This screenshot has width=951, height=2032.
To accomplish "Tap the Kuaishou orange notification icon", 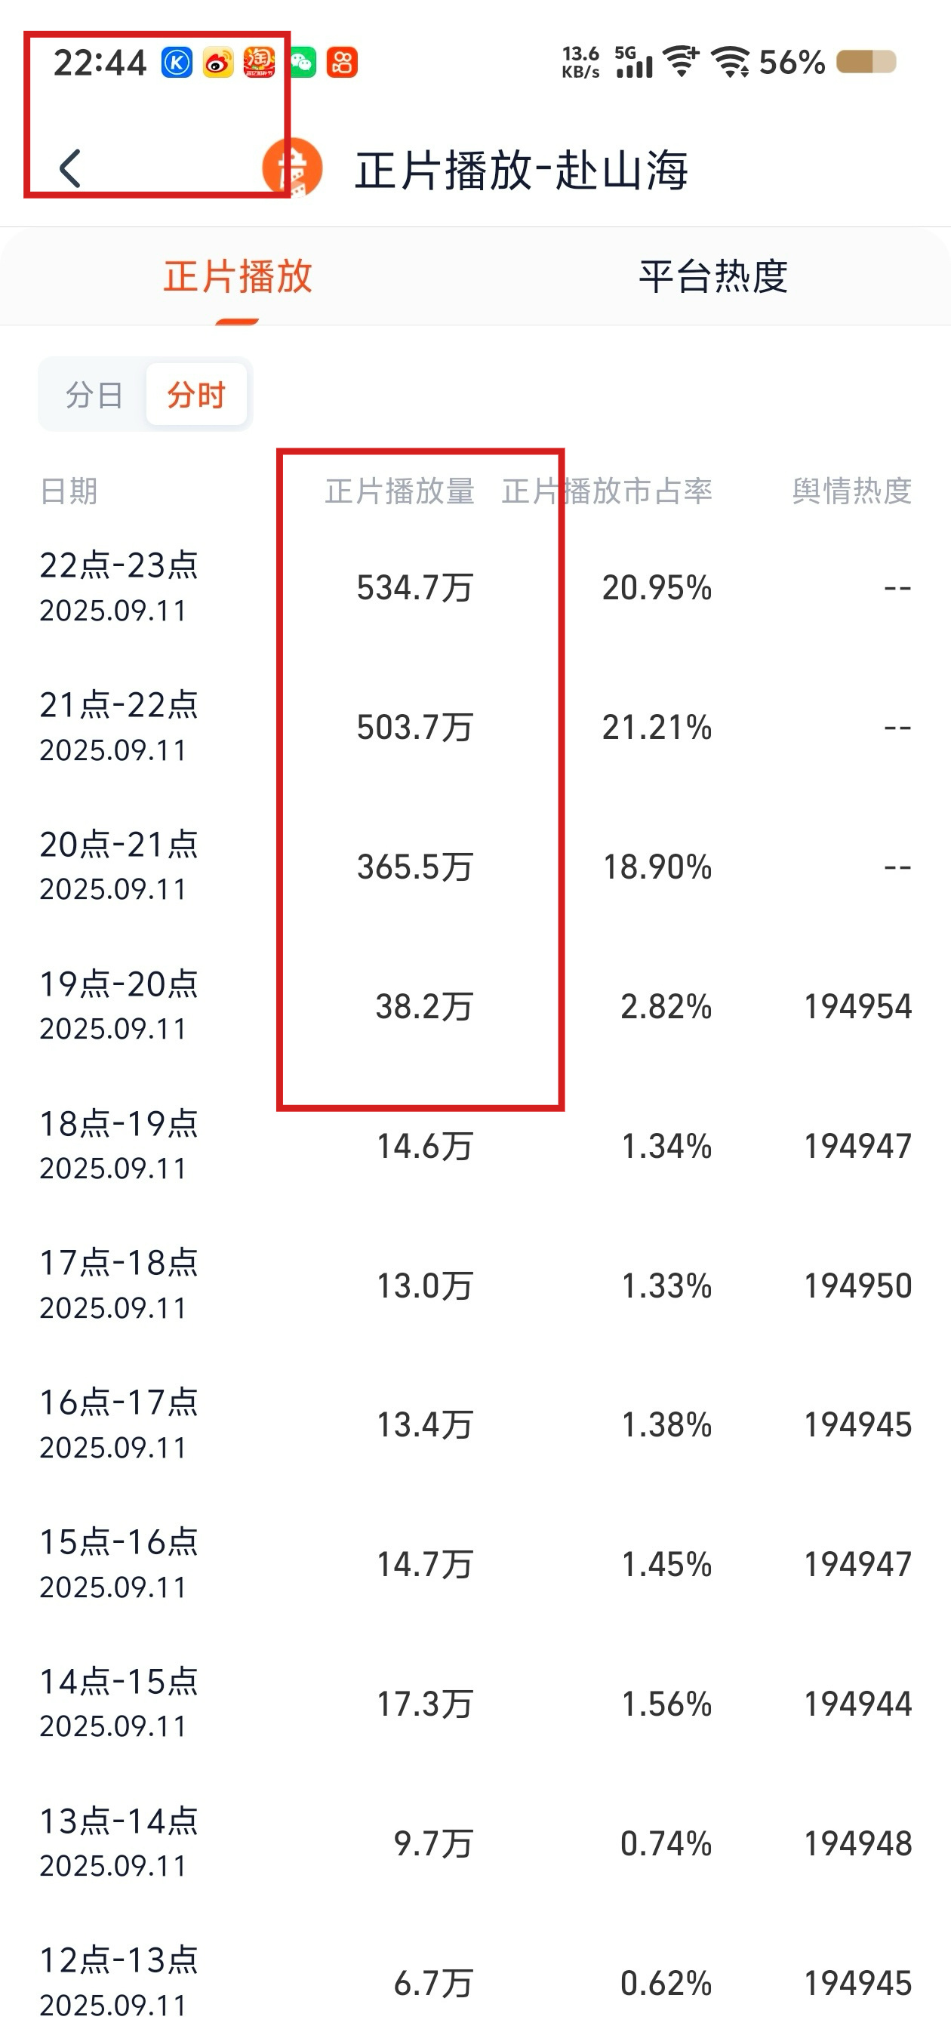I will tap(342, 63).
